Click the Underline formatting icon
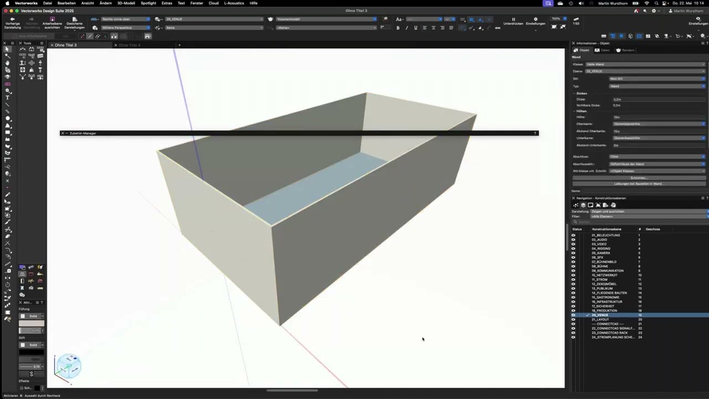Screen dimensions: 709x399 point(415,28)
